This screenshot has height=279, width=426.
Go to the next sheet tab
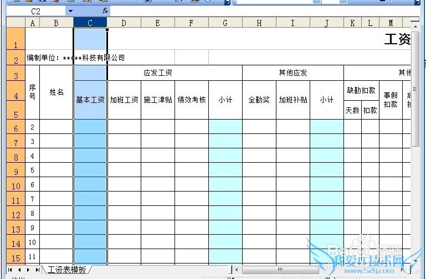28,270
